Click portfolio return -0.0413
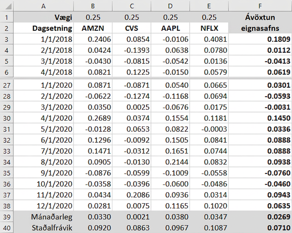Screen dimensions: 292x233 (x=260, y=61)
